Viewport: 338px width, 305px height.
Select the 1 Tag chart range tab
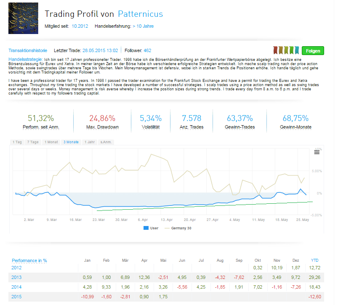point(17,142)
